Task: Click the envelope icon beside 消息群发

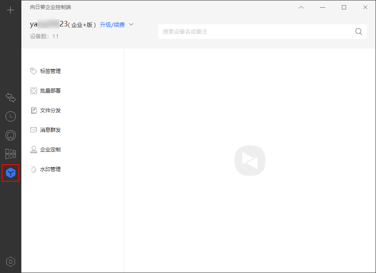Action: point(34,130)
